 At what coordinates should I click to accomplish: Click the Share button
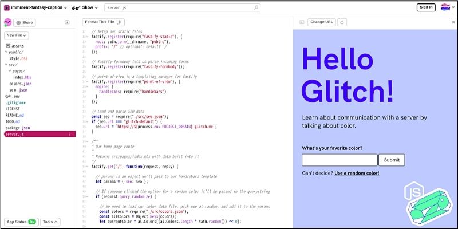[x=25, y=22]
